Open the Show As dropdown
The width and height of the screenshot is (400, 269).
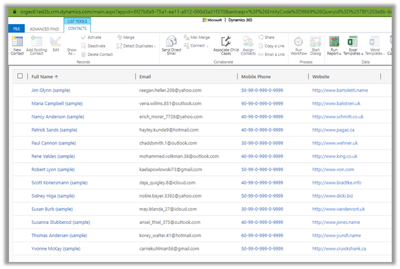point(72,52)
